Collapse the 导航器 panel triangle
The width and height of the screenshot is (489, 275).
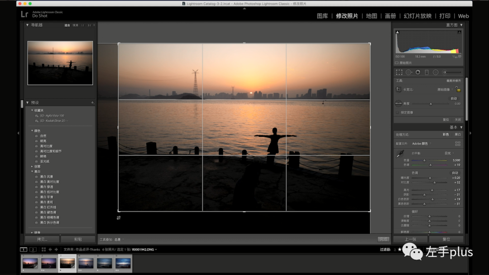pyautogui.click(x=28, y=25)
